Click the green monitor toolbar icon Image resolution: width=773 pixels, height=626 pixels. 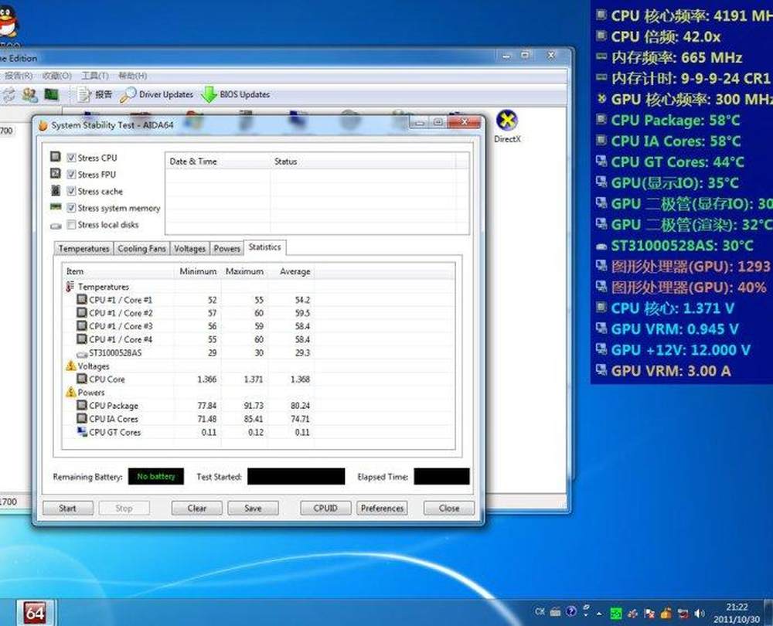click(x=51, y=94)
